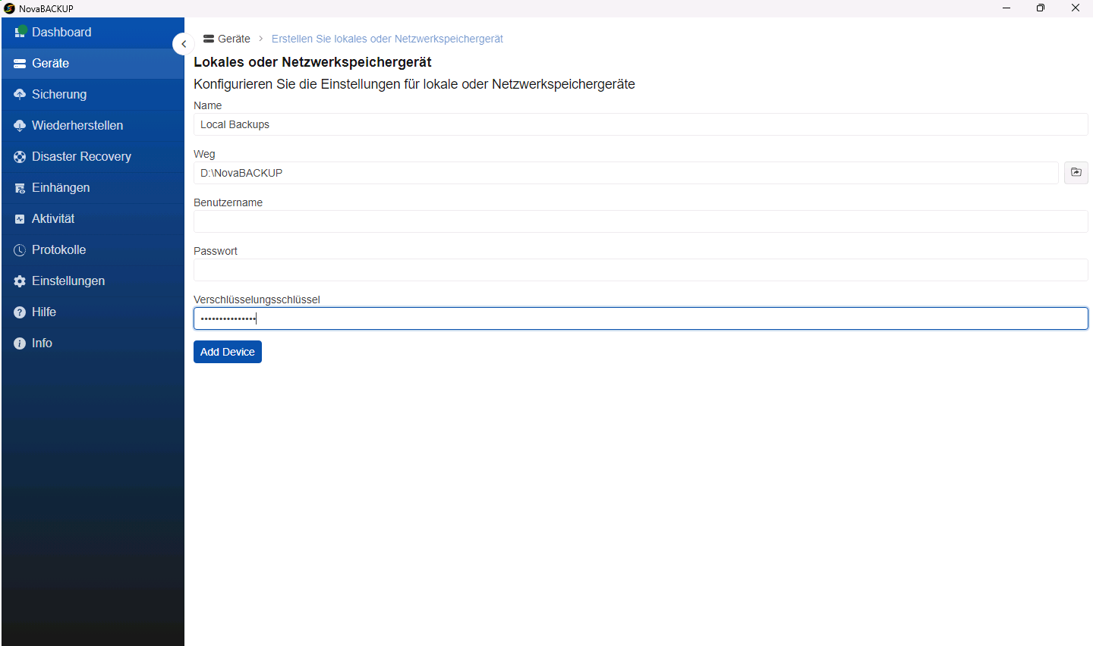Go to the Geräte sidebar menu item

[93, 63]
